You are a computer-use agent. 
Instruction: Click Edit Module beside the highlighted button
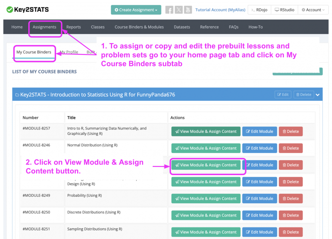(260, 165)
